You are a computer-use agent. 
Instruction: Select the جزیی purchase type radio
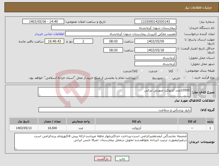click(184, 77)
